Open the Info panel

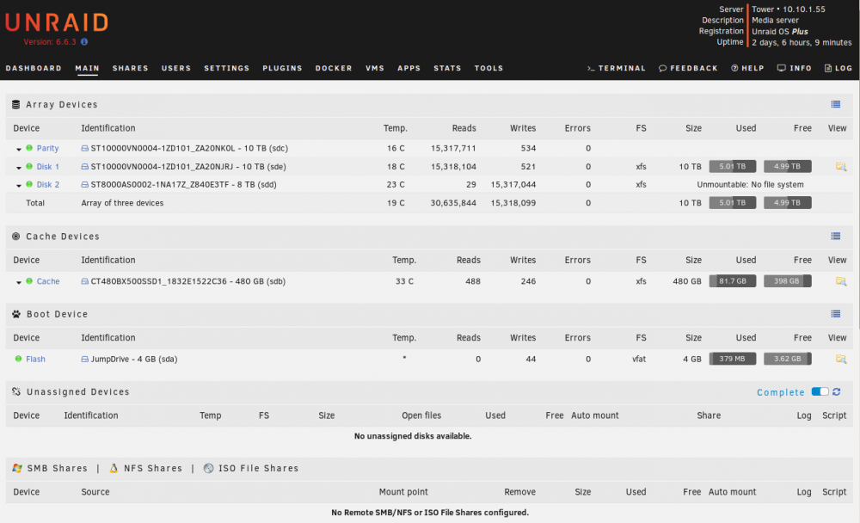pos(795,68)
